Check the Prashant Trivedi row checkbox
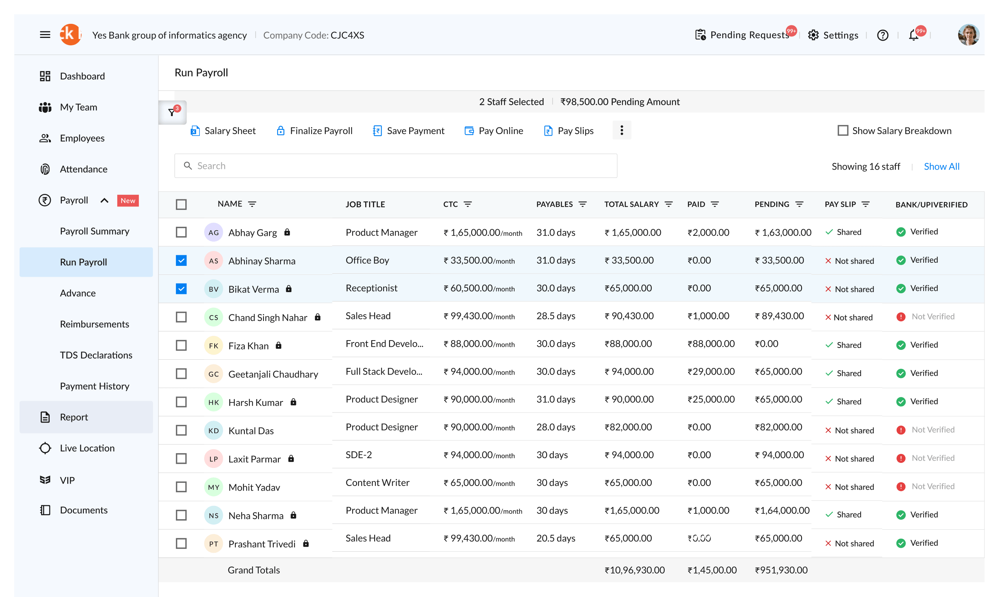Viewport: 999px width, 597px height. point(181,543)
